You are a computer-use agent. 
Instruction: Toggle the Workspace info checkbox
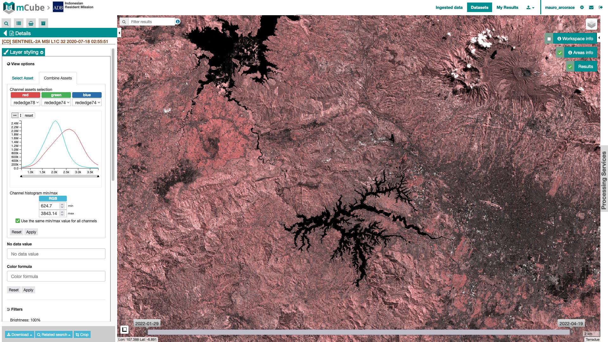point(549,39)
